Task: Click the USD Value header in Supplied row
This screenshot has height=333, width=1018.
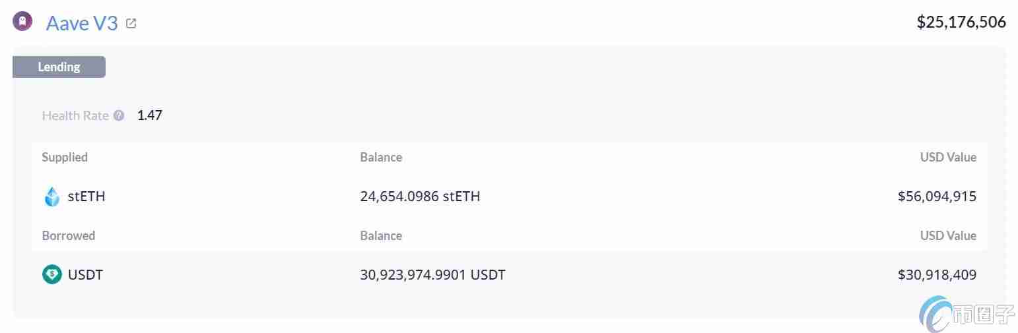Action: click(948, 157)
